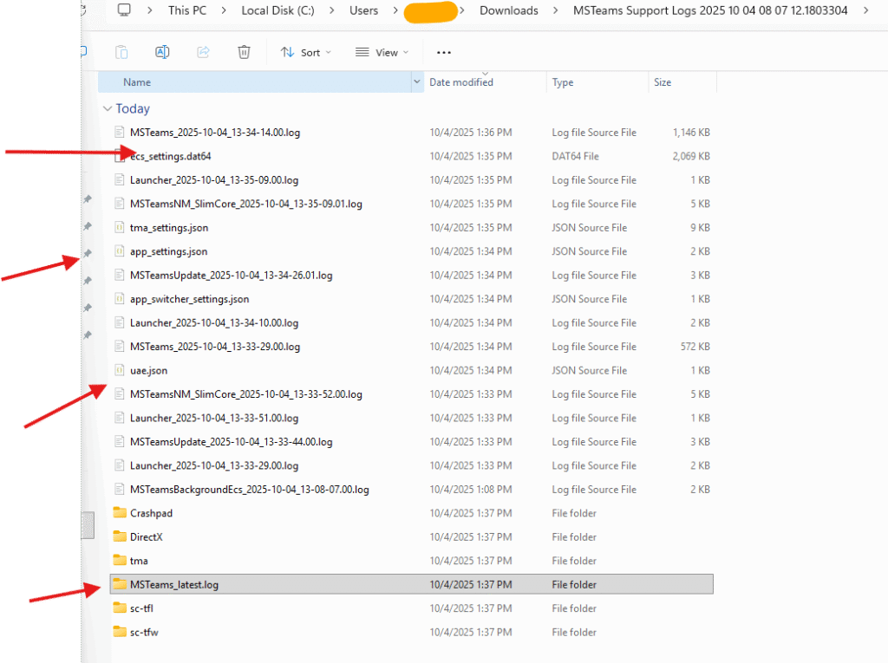The height and width of the screenshot is (663, 888).
Task: Sort by Date modified column header
Action: point(461,82)
